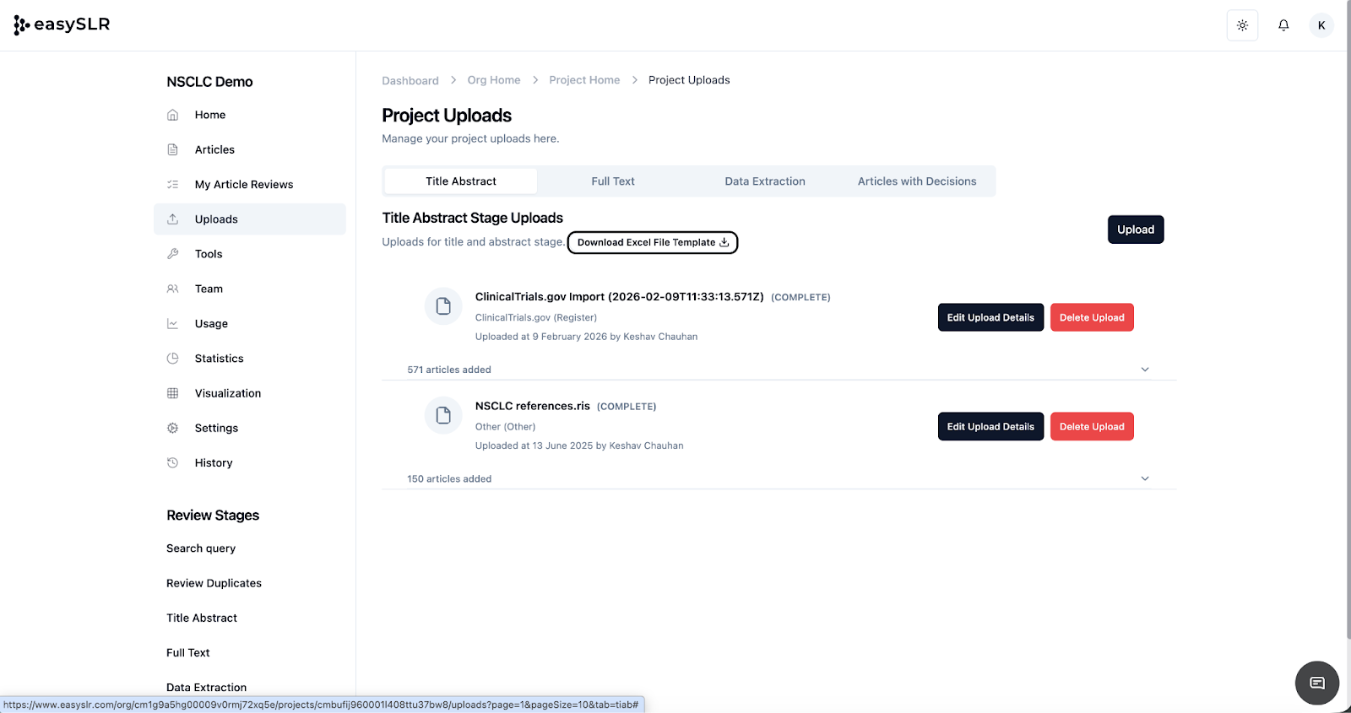
Task: Toggle the light/dark theme sun icon
Action: 1242,25
